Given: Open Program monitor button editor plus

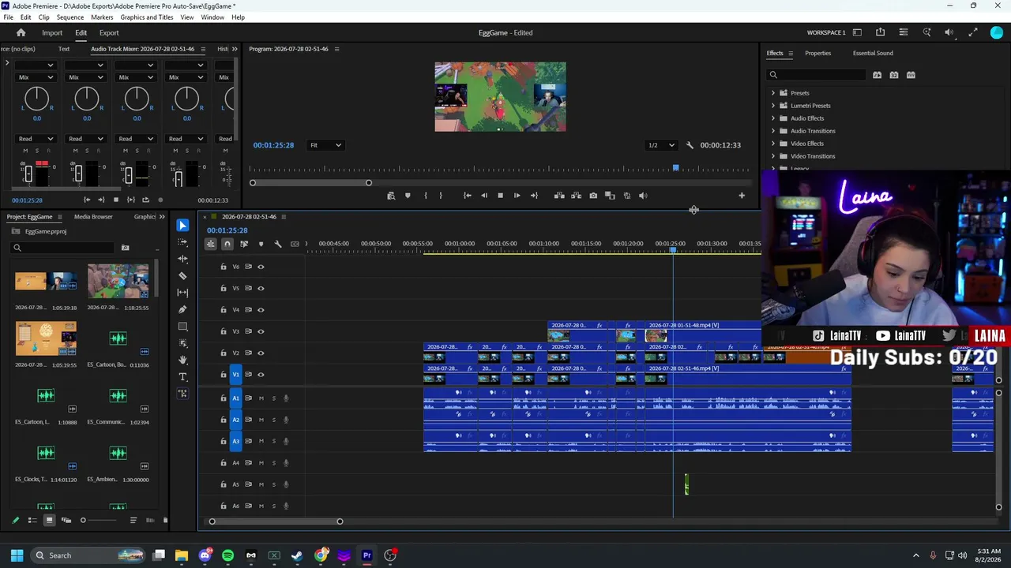Looking at the screenshot, I should point(742,196).
